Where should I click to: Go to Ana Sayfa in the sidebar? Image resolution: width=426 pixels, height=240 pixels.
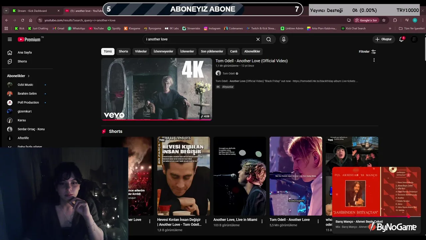pos(25,52)
